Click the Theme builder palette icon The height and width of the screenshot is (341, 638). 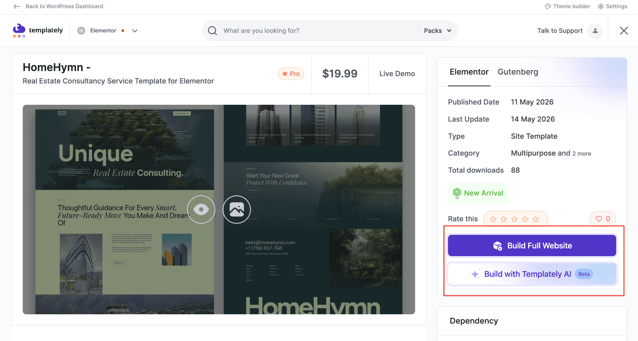(x=548, y=6)
